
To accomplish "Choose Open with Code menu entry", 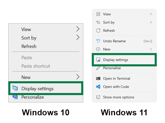I will (x=116, y=87).
